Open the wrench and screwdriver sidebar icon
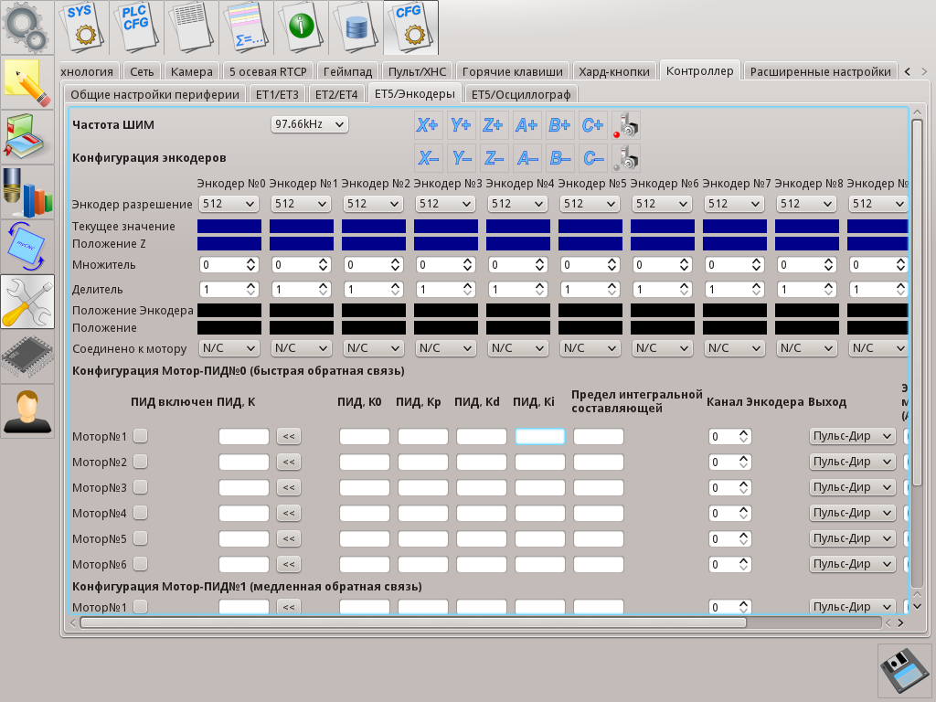Viewport: 936px width, 702px height. click(x=27, y=302)
